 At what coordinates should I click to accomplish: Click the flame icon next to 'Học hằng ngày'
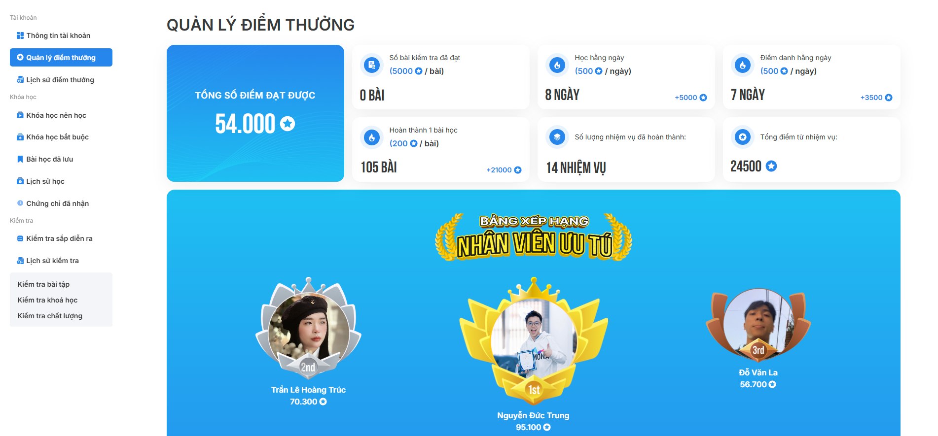(557, 65)
